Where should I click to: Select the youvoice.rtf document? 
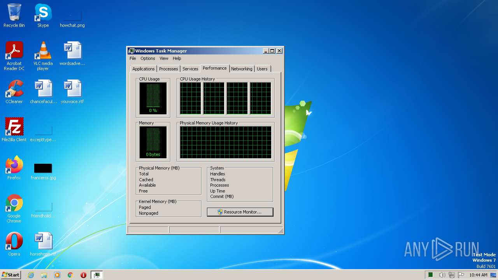click(x=72, y=92)
